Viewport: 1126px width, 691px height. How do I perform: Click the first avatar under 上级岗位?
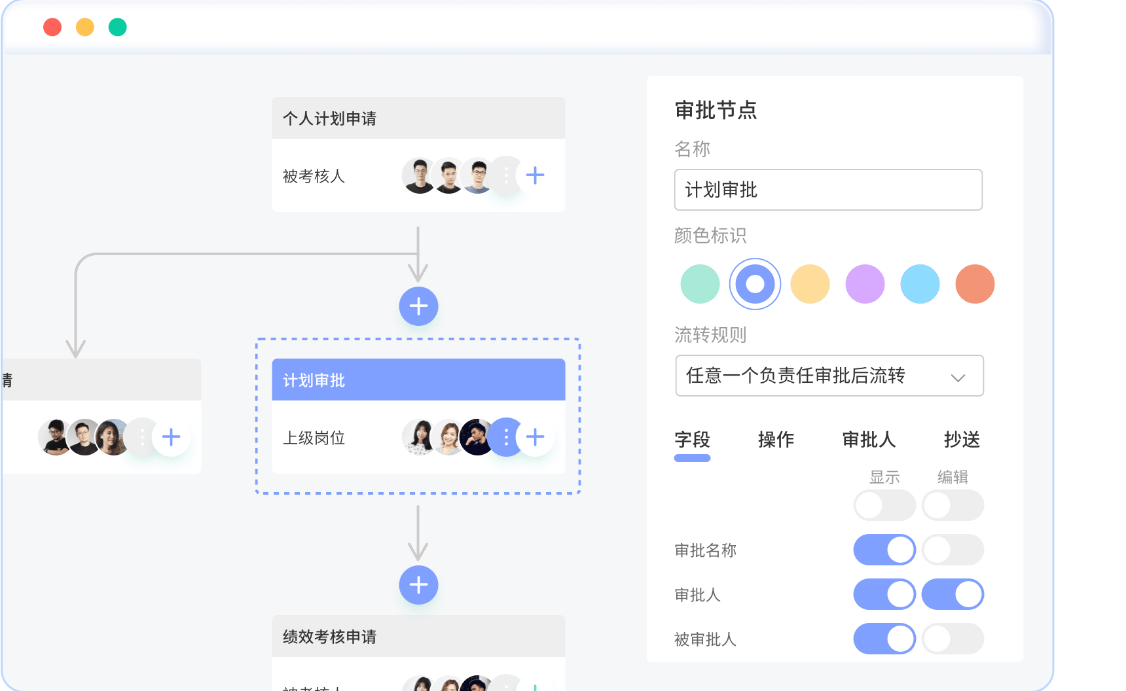point(417,437)
